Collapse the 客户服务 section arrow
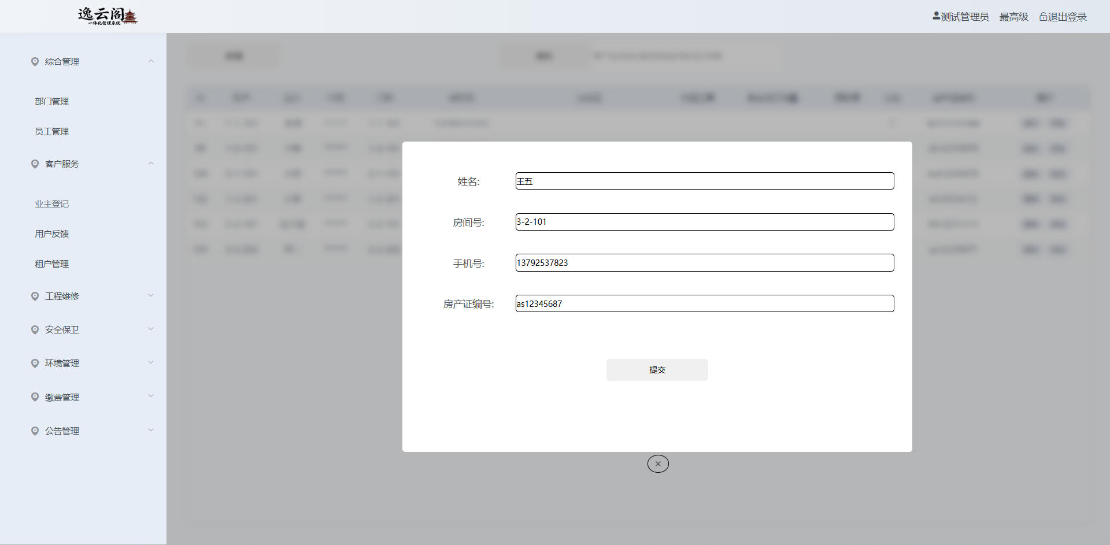The height and width of the screenshot is (545, 1110). pos(151,164)
